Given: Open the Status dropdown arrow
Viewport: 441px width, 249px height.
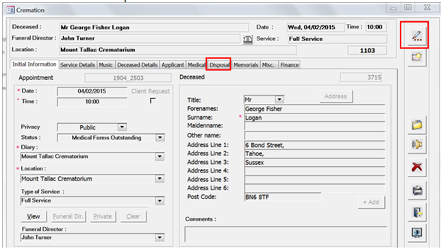Looking at the screenshot, I should (x=160, y=137).
